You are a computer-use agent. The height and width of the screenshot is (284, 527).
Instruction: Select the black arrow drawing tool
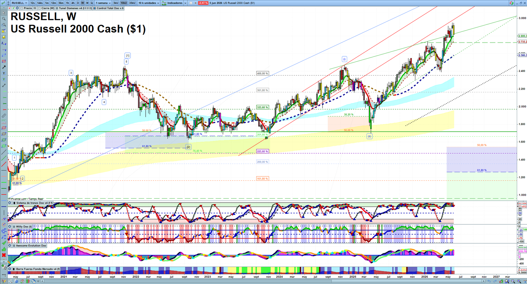(4, 67)
